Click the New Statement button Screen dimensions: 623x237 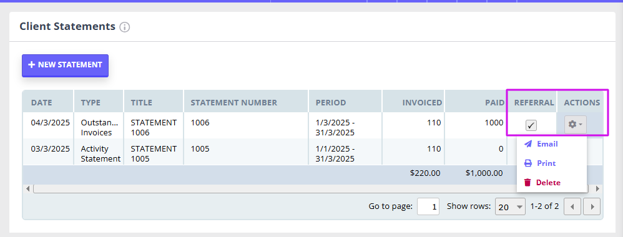65,65
